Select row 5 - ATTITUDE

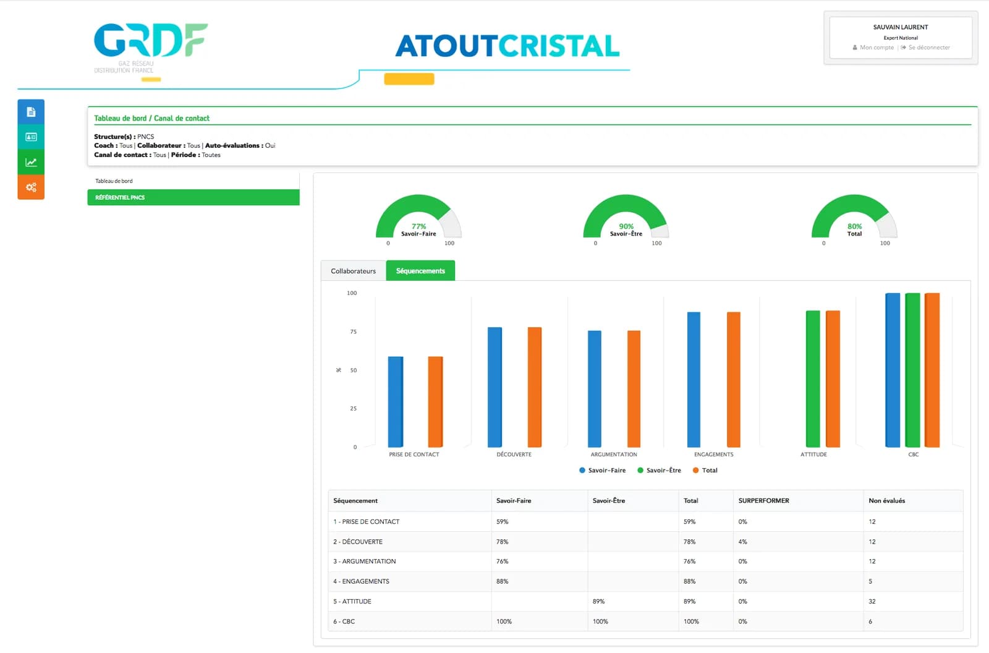[x=645, y=601]
